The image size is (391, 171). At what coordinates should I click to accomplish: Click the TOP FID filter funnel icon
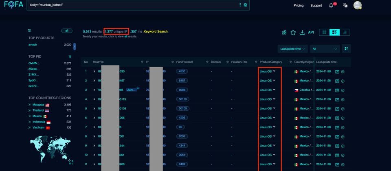(70, 57)
